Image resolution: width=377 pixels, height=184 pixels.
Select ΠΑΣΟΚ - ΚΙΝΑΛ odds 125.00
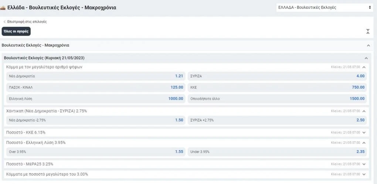point(96,87)
